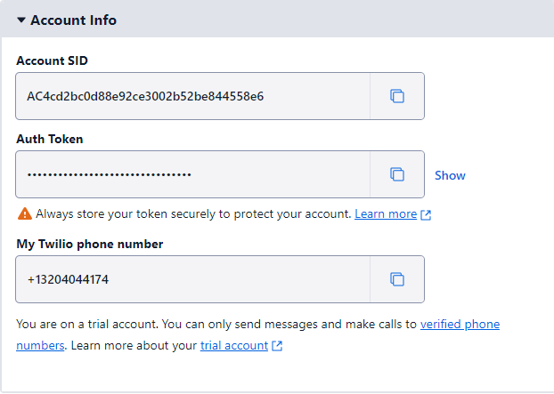The height and width of the screenshot is (394, 554).
Task: Click the Account Info header title
Action: 74,20
